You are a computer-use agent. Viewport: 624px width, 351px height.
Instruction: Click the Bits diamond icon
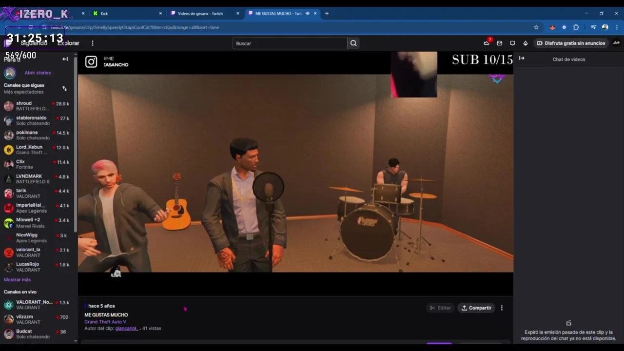click(x=525, y=43)
